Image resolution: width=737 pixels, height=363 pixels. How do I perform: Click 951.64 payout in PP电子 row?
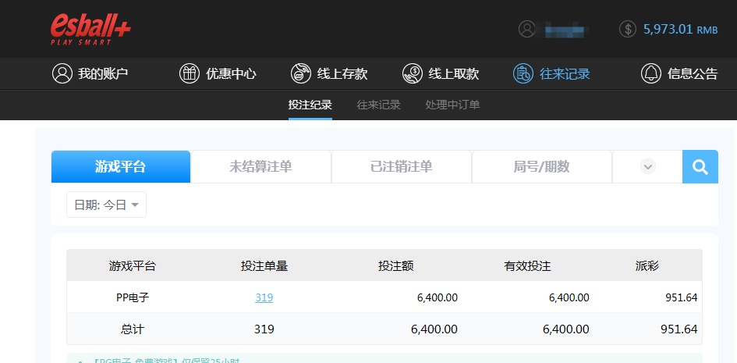(682, 297)
